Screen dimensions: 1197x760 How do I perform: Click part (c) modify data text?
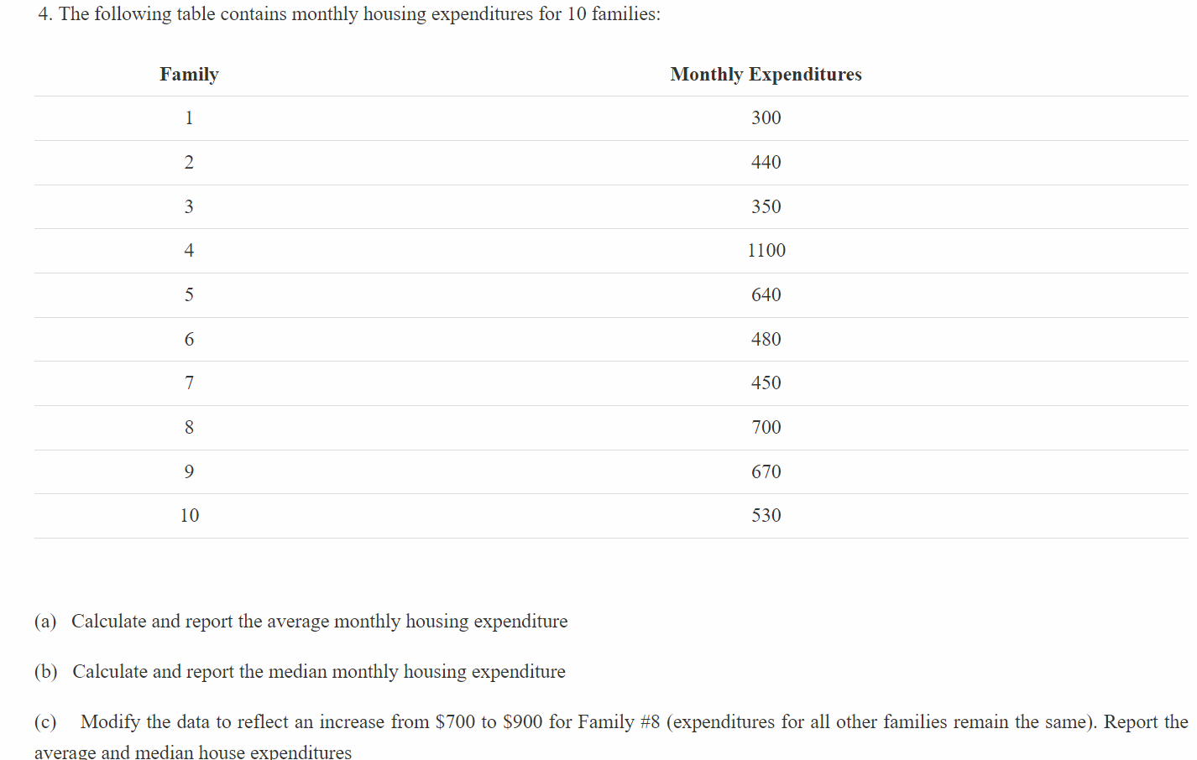[x=611, y=737]
